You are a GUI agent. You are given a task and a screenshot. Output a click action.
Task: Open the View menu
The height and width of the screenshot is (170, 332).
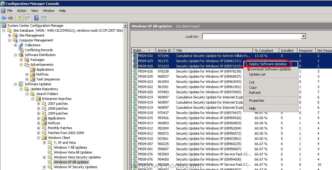point(34,11)
